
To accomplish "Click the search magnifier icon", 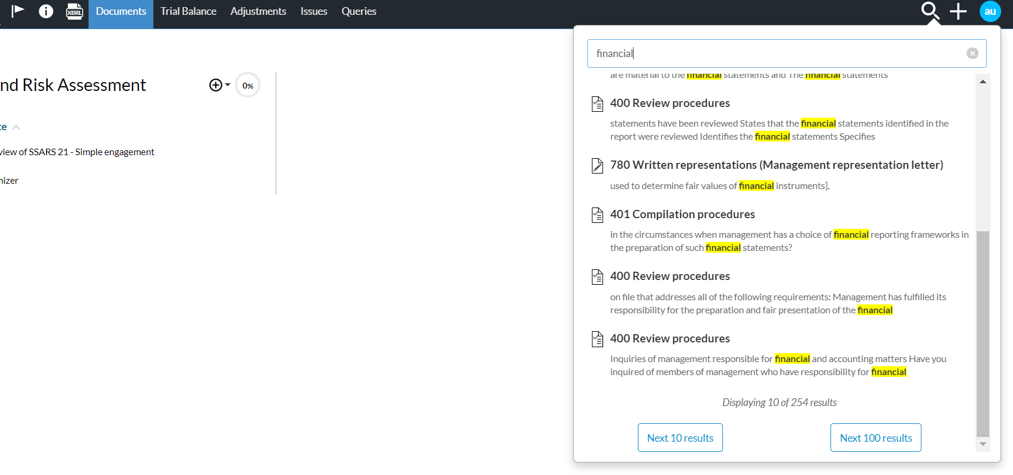I will (930, 11).
